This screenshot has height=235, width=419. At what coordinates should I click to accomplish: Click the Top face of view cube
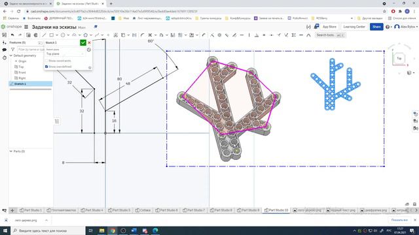399,58
